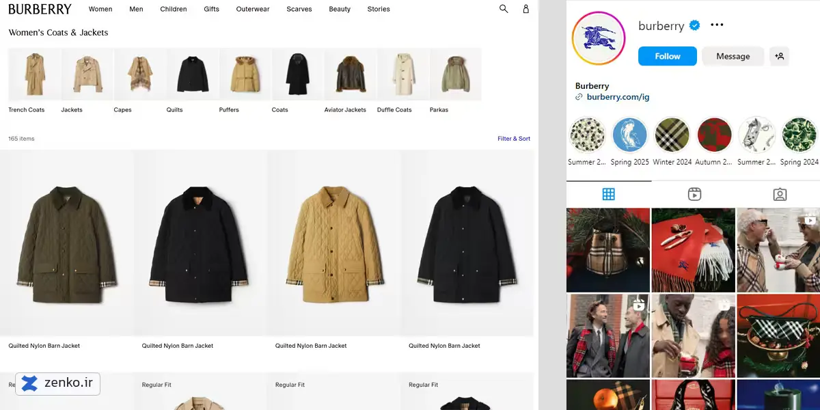Open the Children menu
Screen dimensions: 820x410
pyautogui.click(x=174, y=9)
